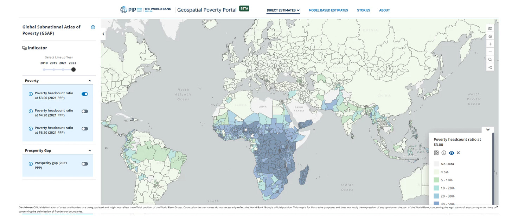This screenshot has height=222, width=512.
Task: Close the disclaimer banner
Action: [x=497, y=207]
